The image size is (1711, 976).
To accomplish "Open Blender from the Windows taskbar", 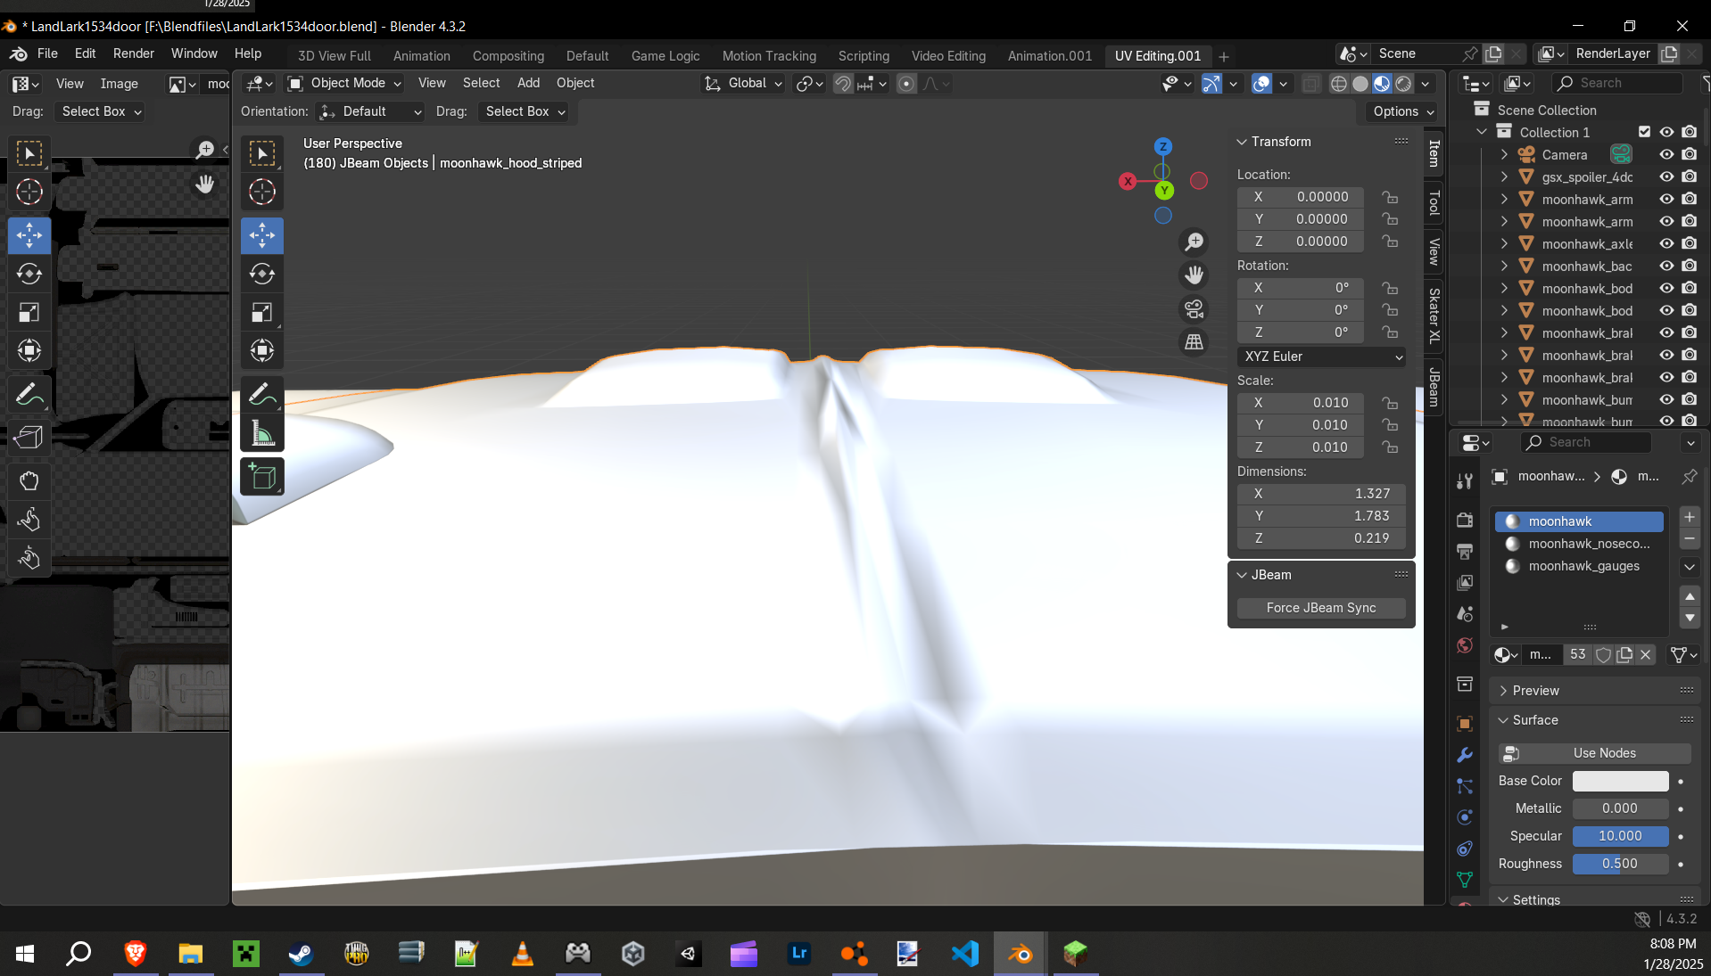I will (1021, 955).
